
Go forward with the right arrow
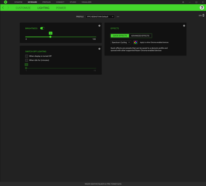[x=8, y=8]
